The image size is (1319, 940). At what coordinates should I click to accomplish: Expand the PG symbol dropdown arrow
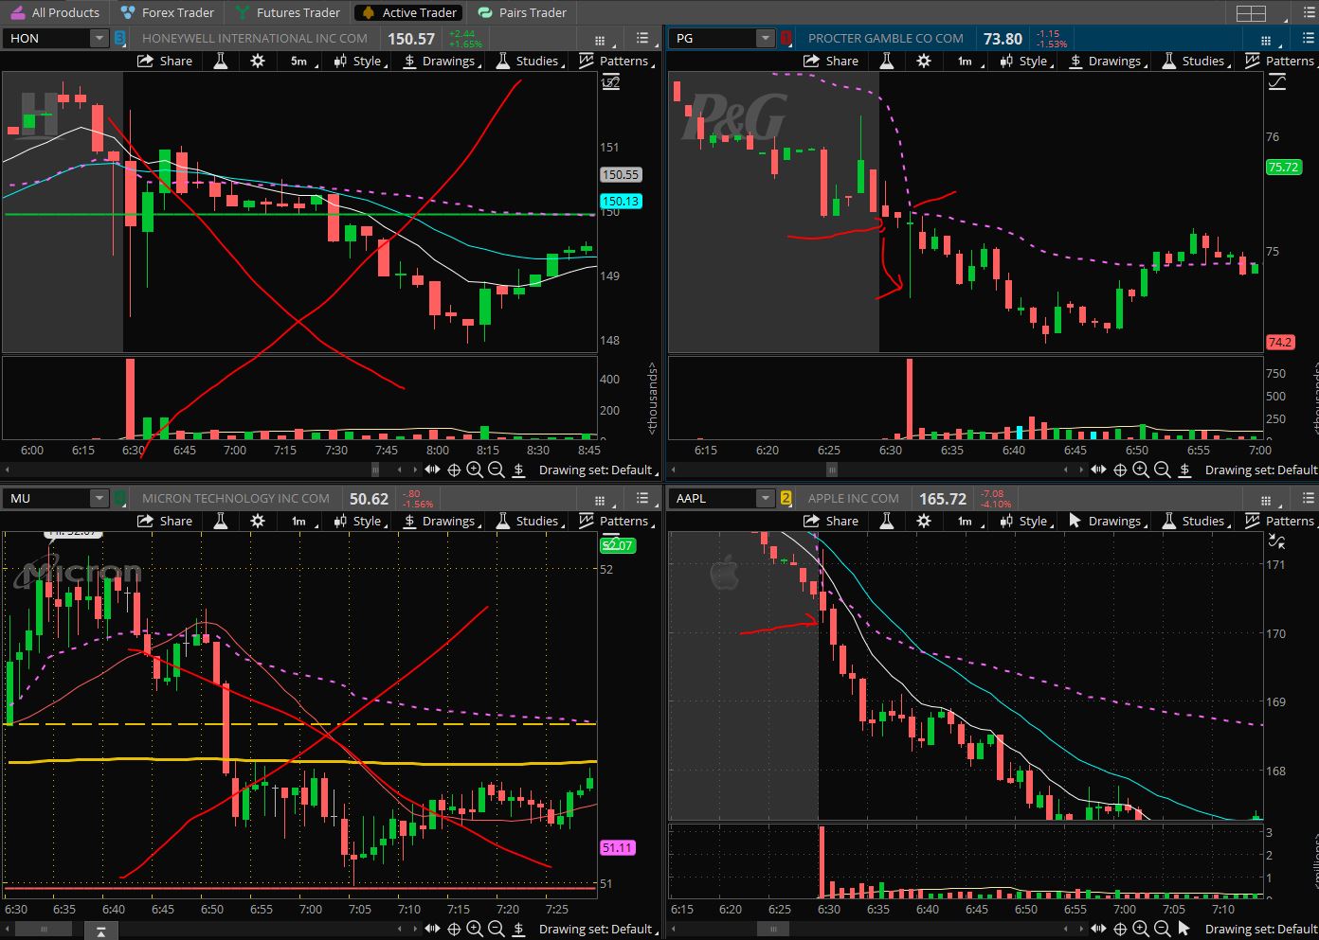coord(766,39)
